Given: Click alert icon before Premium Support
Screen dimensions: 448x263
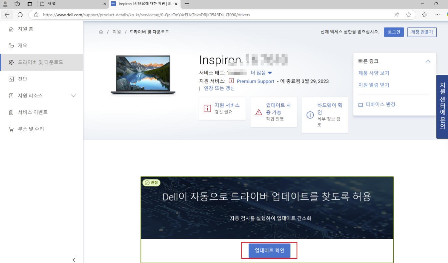Looking at the screenshot, I should click(231, 81).
